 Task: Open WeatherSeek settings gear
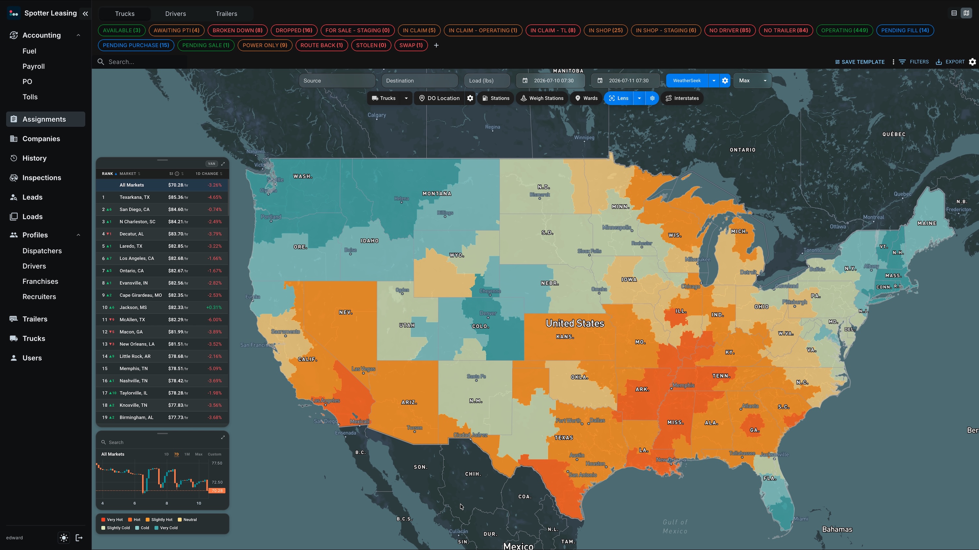[725, 80]
